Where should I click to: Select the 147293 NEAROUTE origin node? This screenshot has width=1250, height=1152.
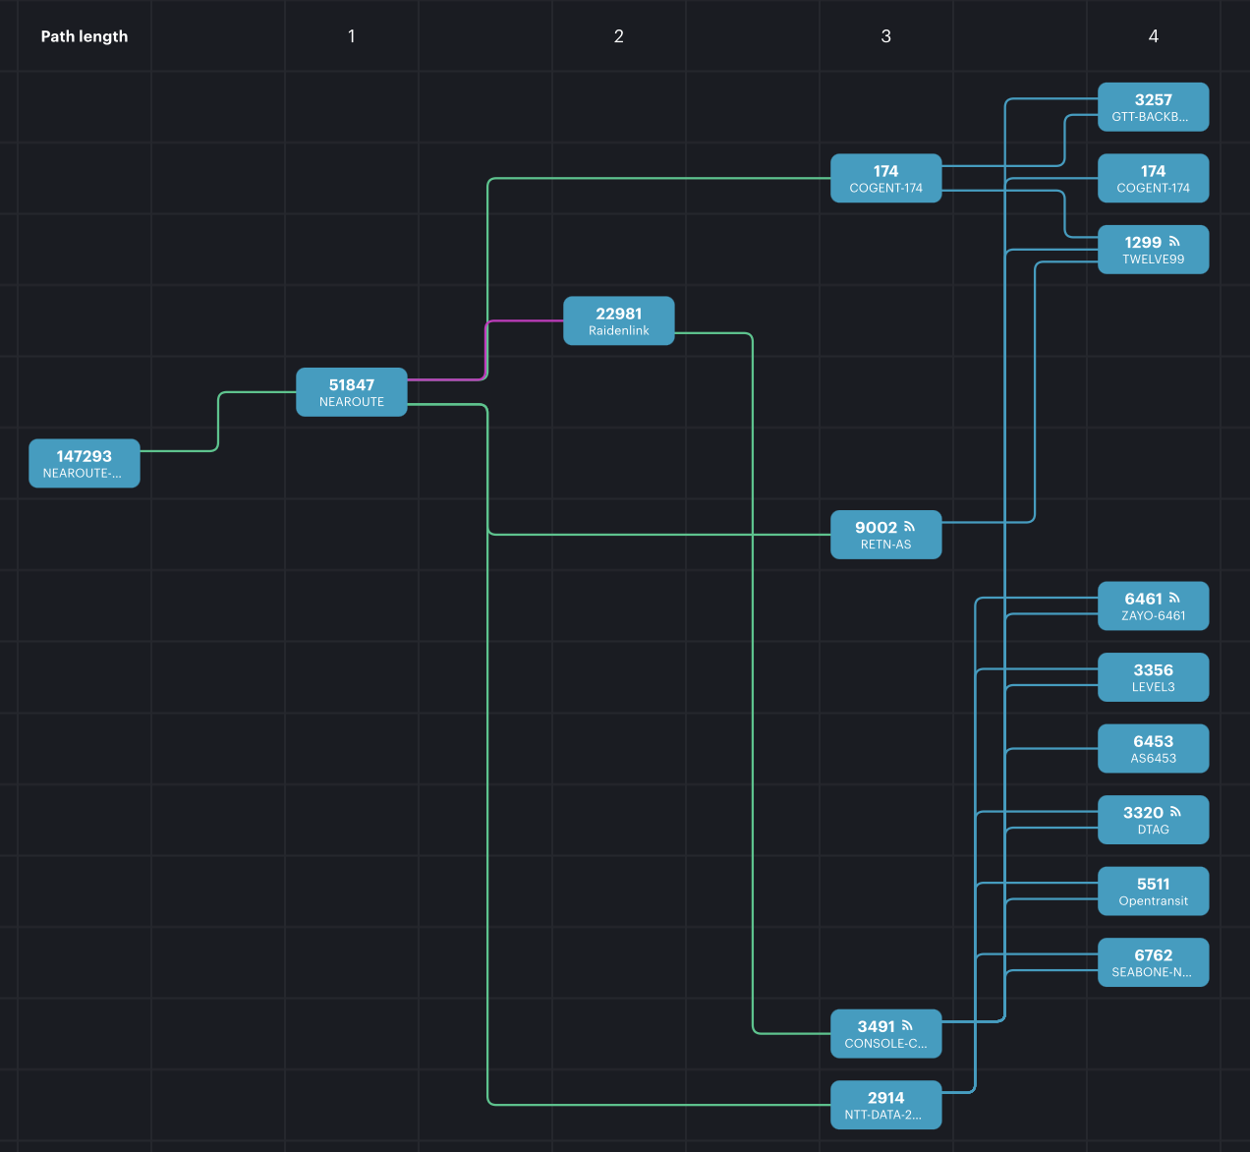[x=85, y=463]
